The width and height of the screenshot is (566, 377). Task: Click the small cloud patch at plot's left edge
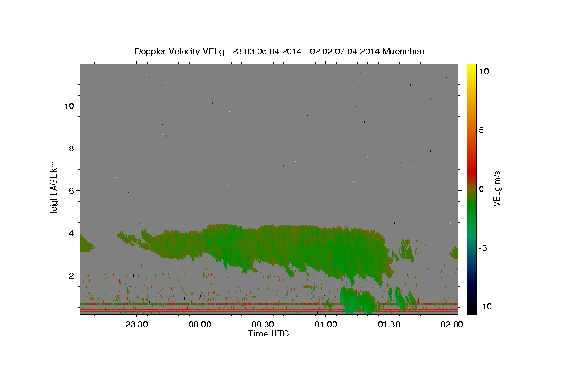pyautogui.click(x=86, y=244)
